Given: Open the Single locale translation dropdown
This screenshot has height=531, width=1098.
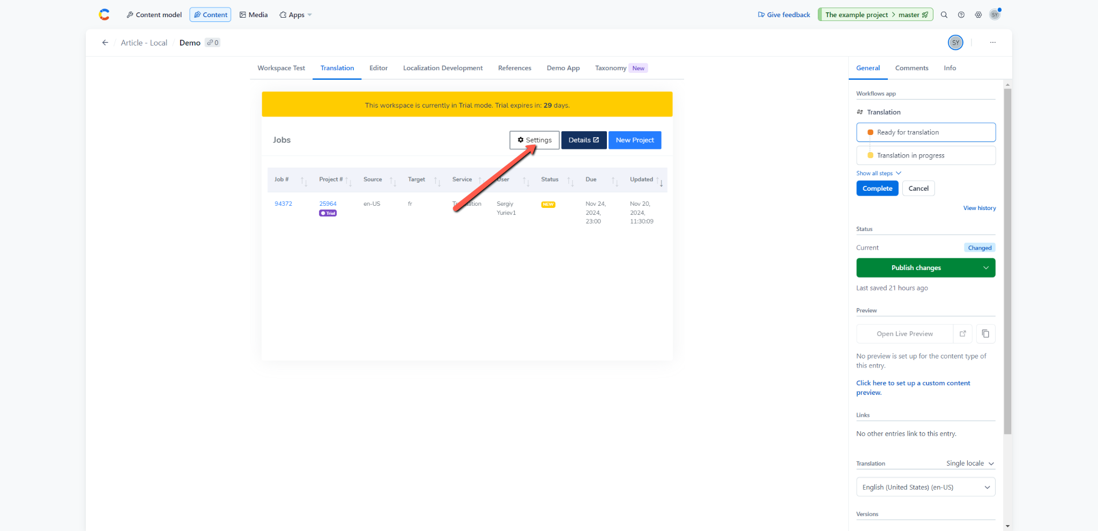Looking at the screenshot, I should [x=970, y=463].
